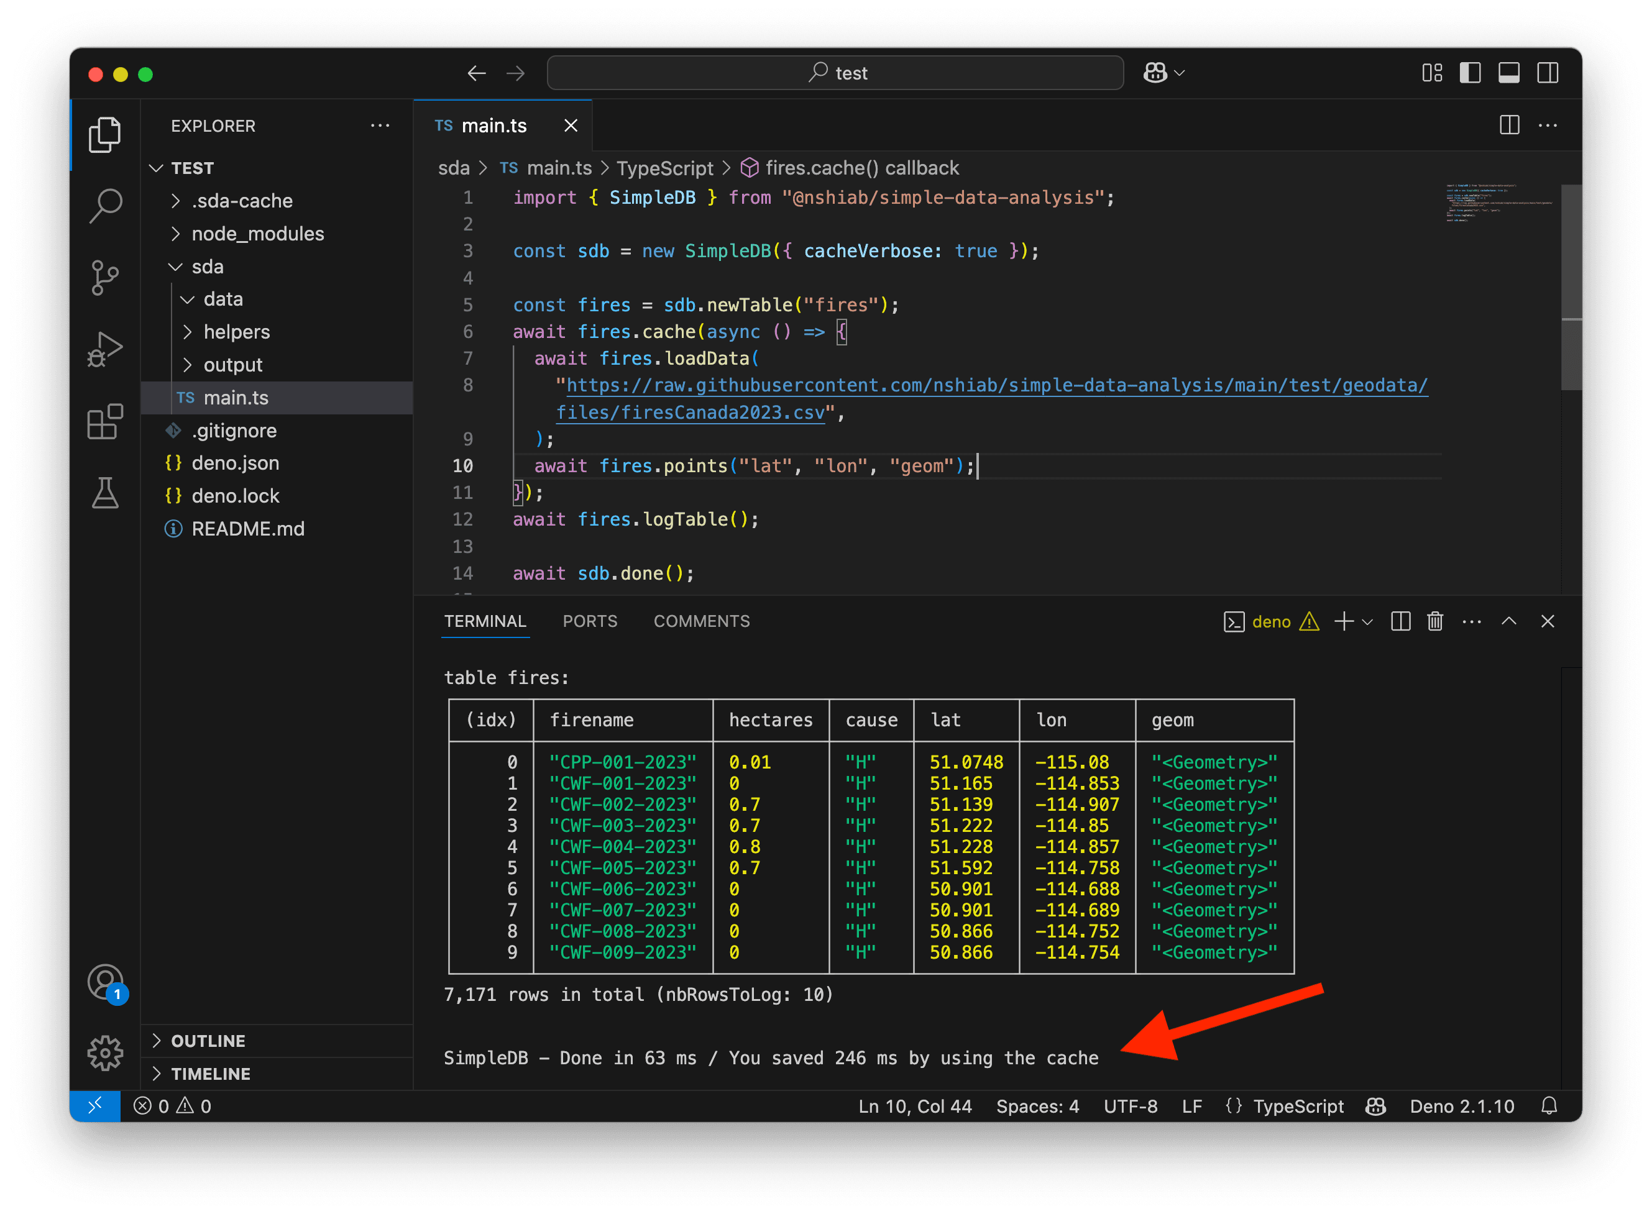Open the Copilot dropdown chevron
Screen dimensions: 1652x1214
pos(1180,73)
